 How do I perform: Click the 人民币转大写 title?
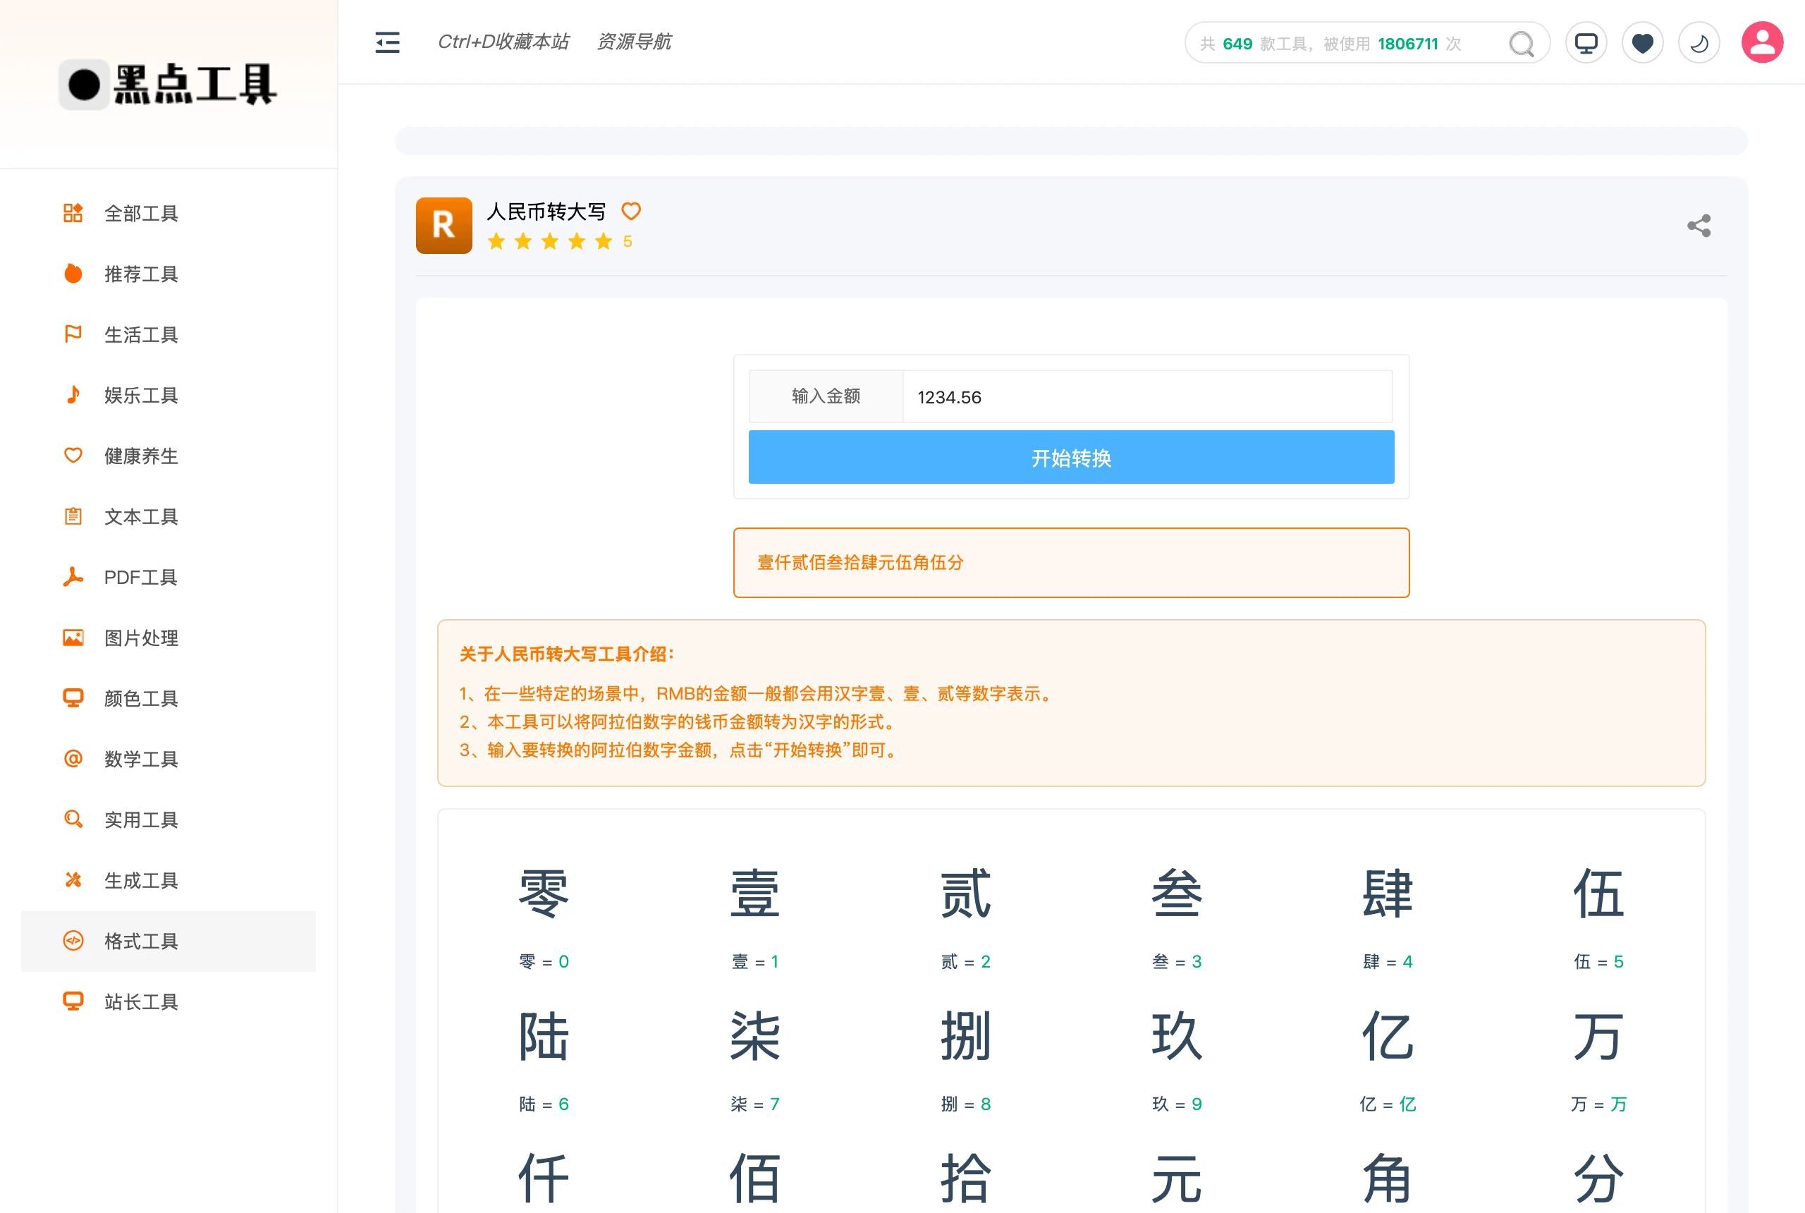click(546, 211)
